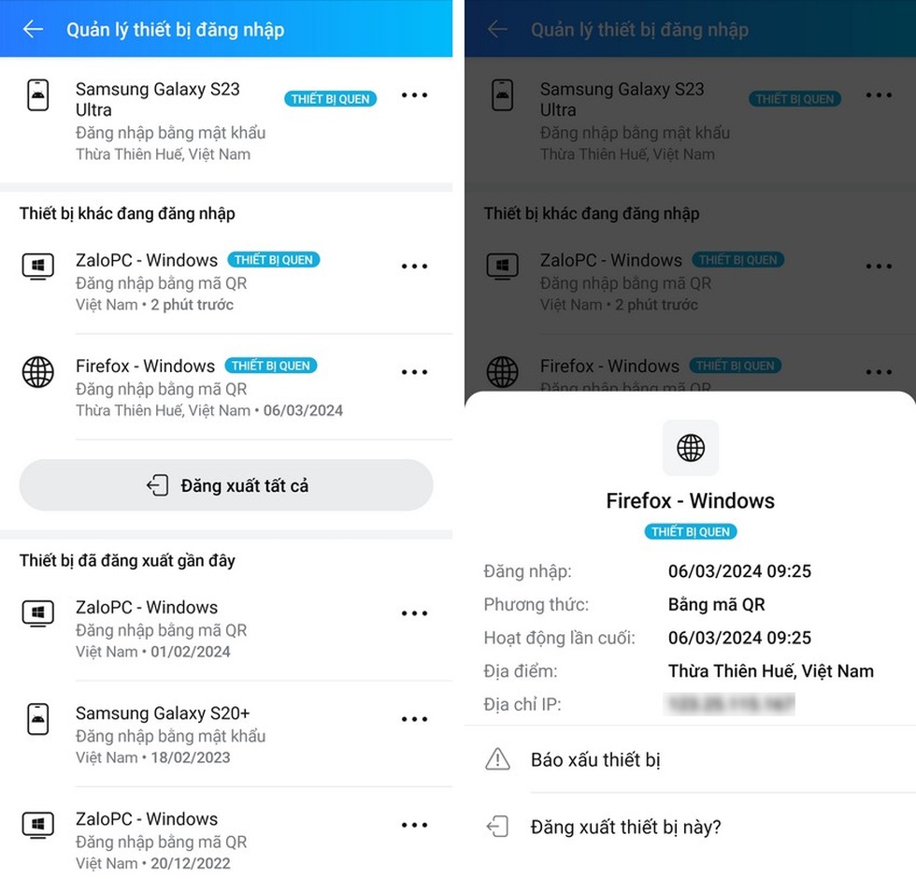This screenshot has width=916, height=879.
Task: Tap the monitor icon of ZaloPC dated 01/02/2024
Action: 37,613
